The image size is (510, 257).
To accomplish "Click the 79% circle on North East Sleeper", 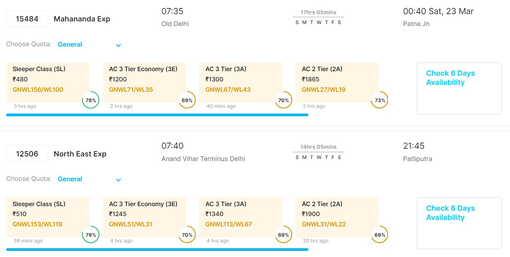I will 91,235.
